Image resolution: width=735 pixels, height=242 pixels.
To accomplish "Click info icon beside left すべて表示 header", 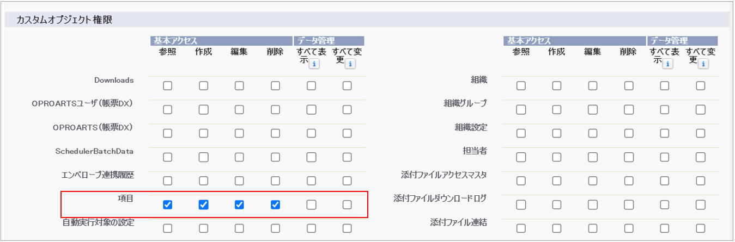I will pyautogui.click(x=314, y=64).
